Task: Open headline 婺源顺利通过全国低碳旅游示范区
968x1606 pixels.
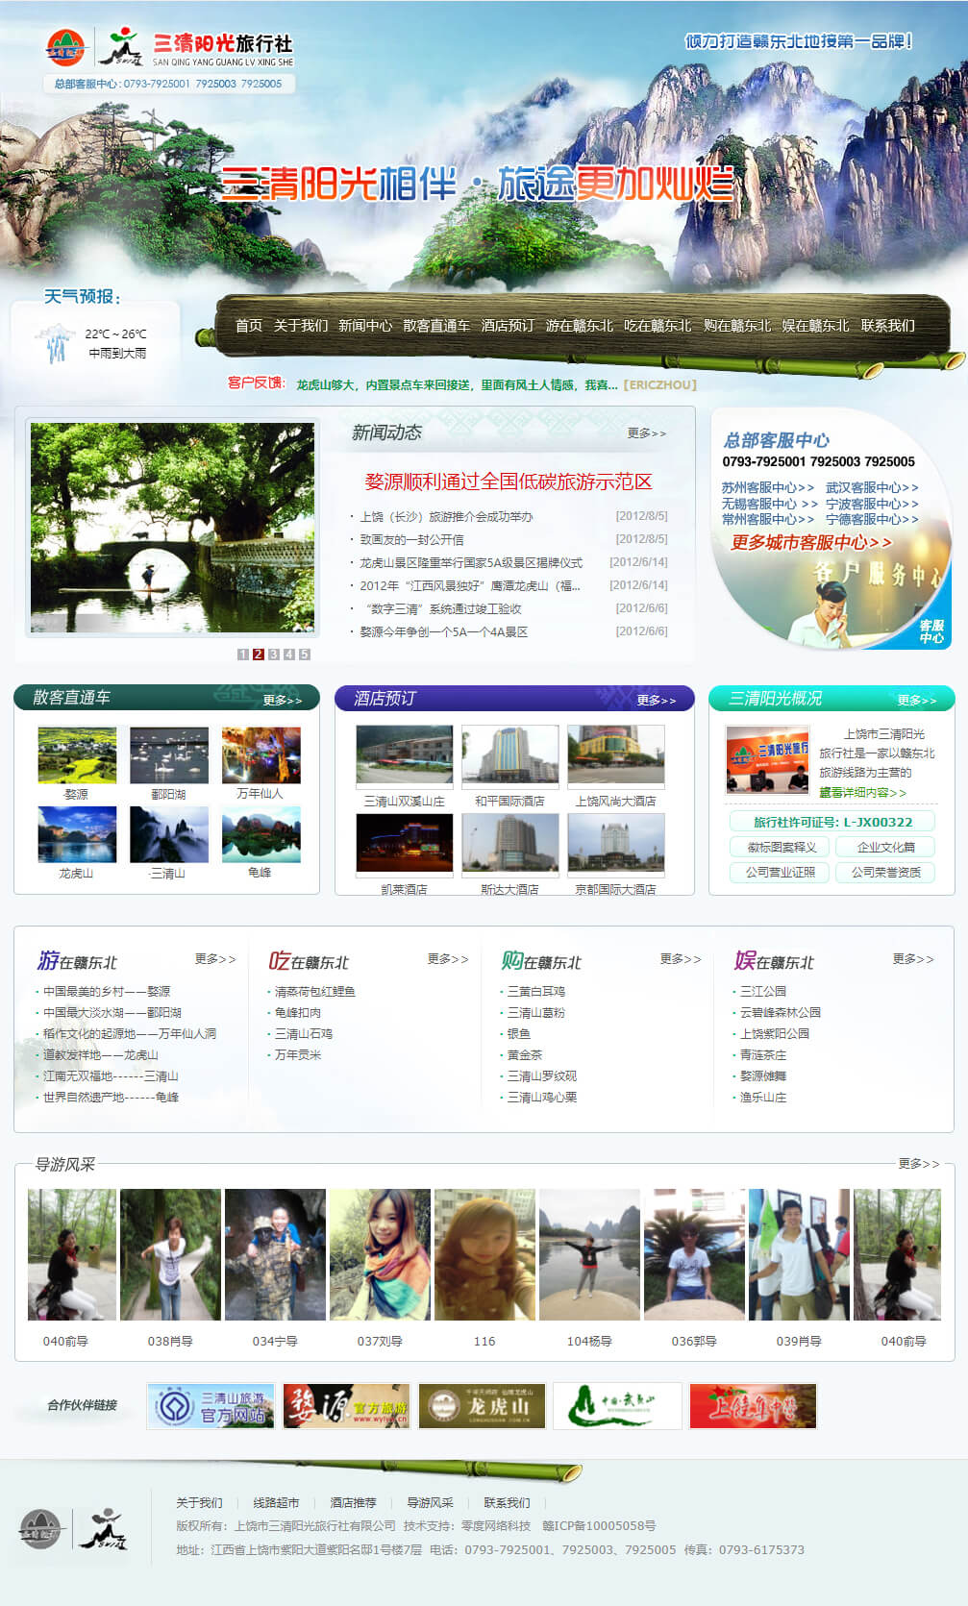Action: 508,482
